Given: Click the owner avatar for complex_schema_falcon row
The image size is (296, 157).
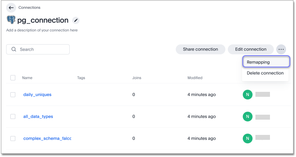Looking at the screenshot, I should 247,138.
